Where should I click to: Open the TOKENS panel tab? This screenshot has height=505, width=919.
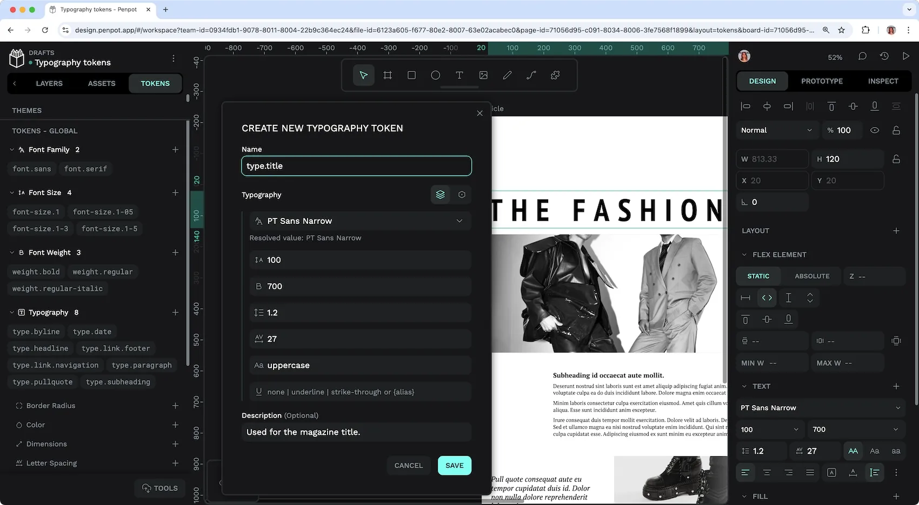155,83
